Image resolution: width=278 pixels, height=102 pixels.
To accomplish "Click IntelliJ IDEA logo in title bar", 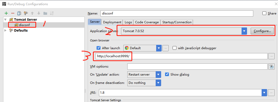I will pyautogui.click(x=4, y=4).
